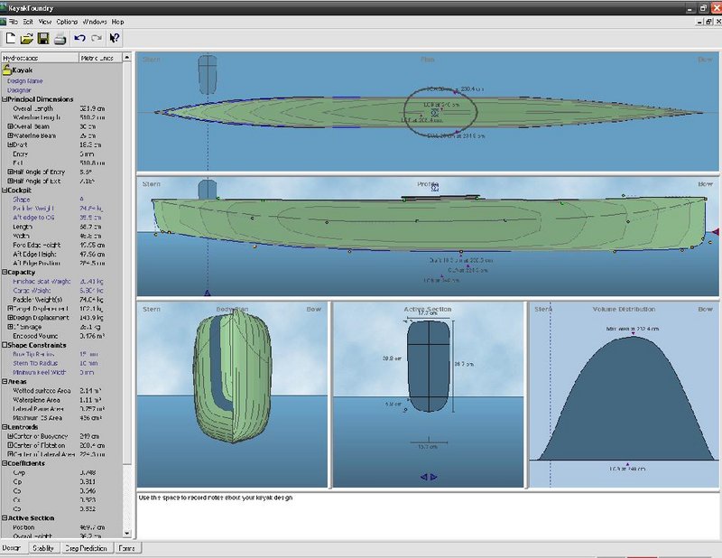Expand the Center of Flotation row
This screenshot has height=558, width=722.
10,445
